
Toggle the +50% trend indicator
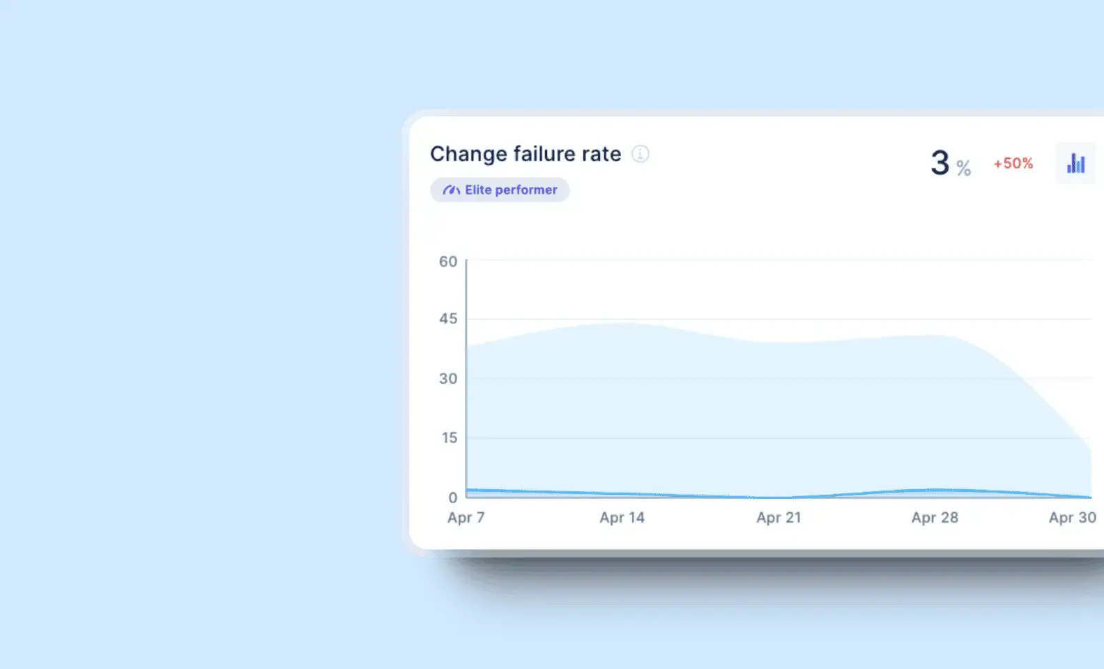pyautogui.click(x=1012, y=163)
